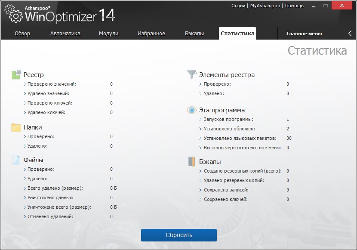Select the Статистика tab
This screenshot has width=357, height=250.
pos(237,34)
